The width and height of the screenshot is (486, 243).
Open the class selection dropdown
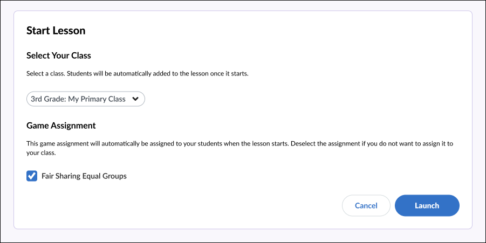click(x=85, y=99)
